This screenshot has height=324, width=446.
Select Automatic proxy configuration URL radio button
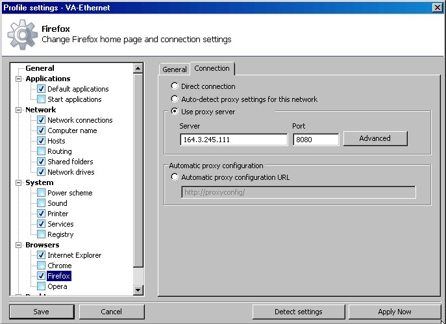(175, 177)
